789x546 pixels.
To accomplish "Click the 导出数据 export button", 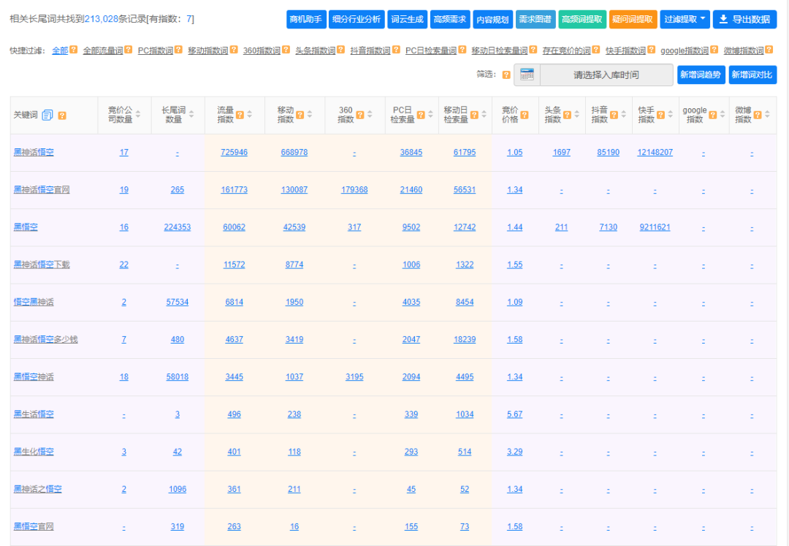I will (744, 19).
